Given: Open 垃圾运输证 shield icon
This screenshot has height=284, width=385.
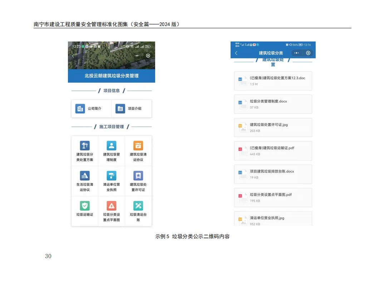Looking at the screenshot, I should [x=85, y=206].
